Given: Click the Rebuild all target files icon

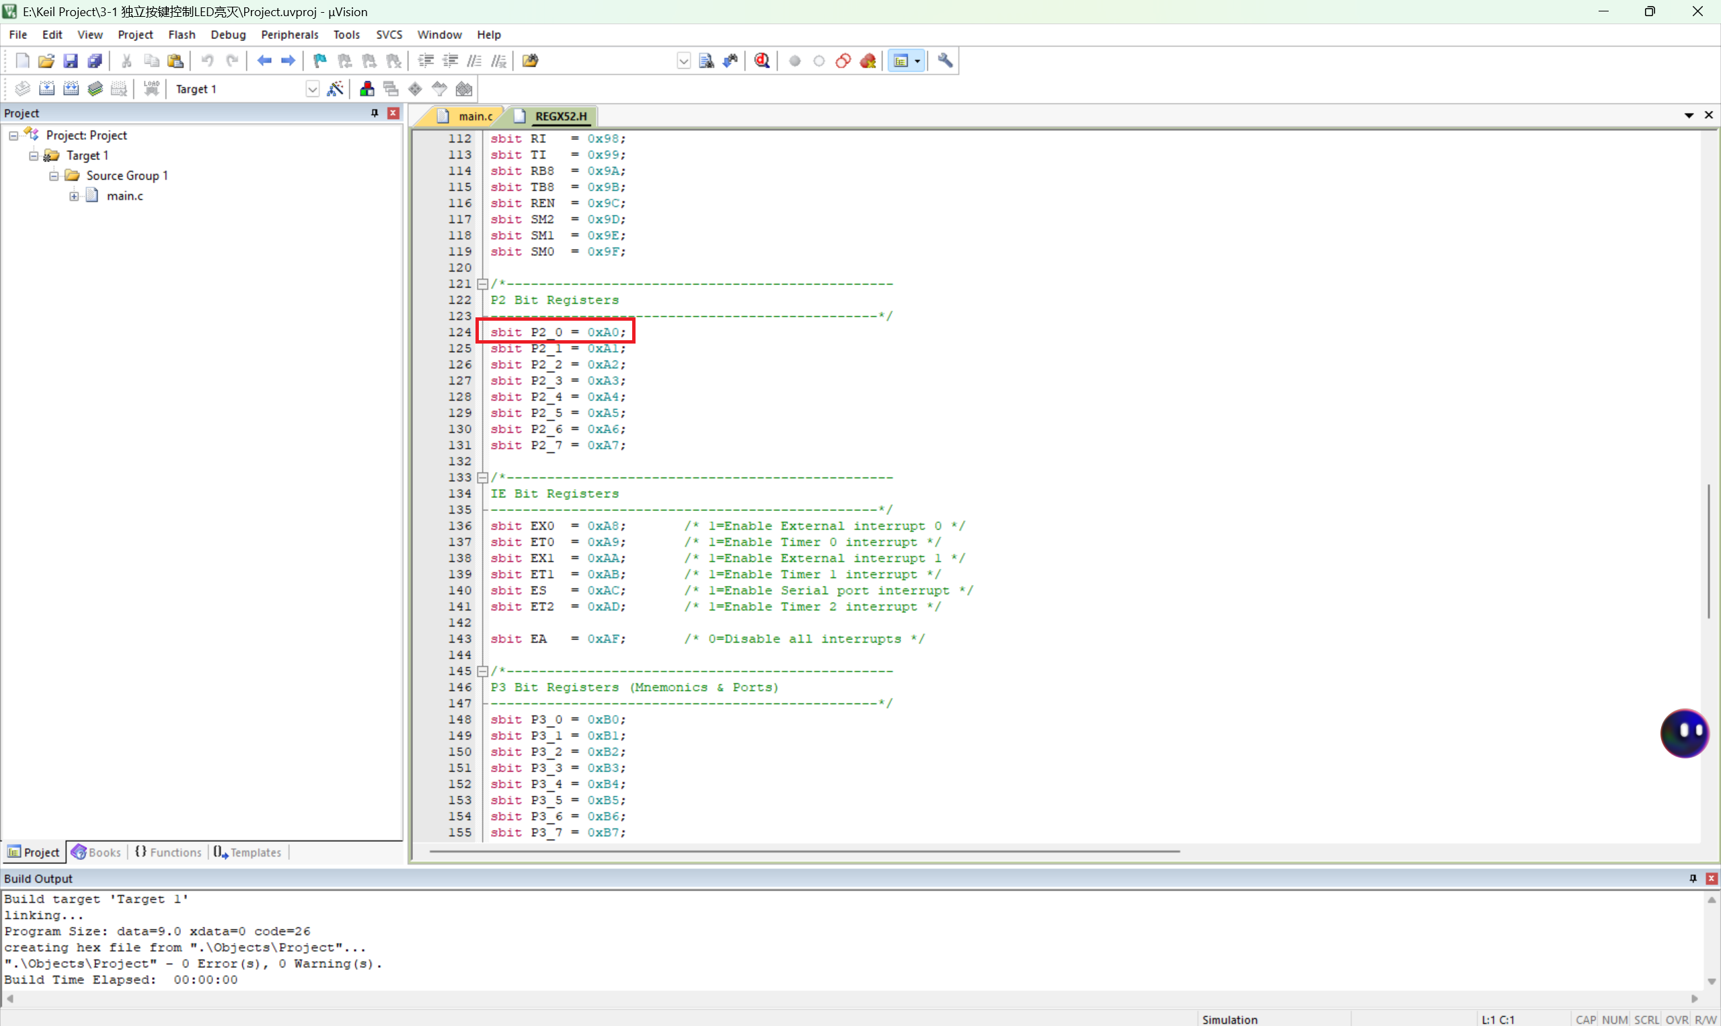Looking at the screenshot, I should [x=71, y=89].
